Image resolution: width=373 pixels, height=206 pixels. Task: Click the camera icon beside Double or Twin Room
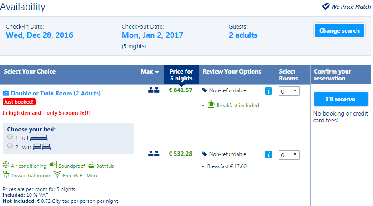[x=6, y=94]
